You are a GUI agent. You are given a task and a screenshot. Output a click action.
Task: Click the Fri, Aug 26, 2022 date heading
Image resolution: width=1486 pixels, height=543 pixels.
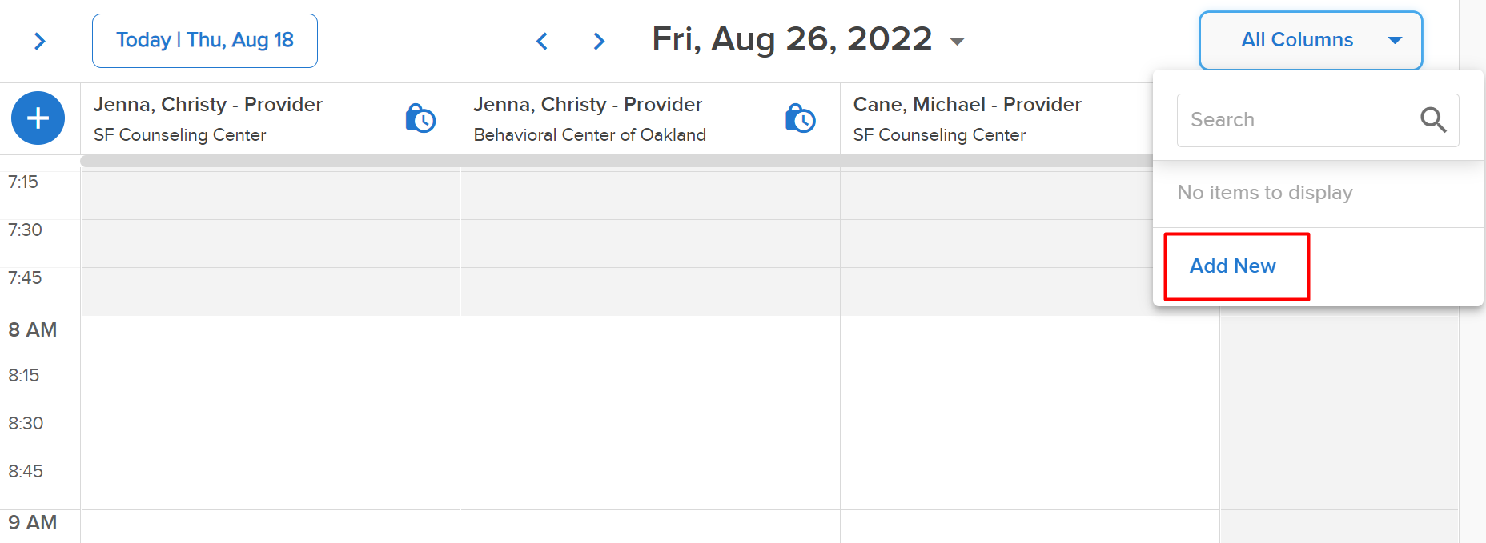click(x=792, y=39)
